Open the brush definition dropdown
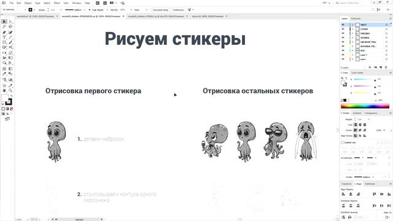393x221 pixels. point(107,10)
